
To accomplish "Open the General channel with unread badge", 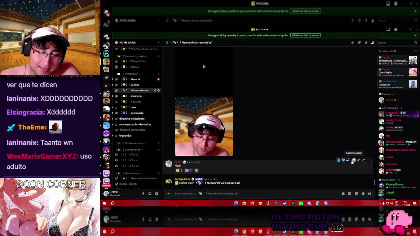I will click(x=137, y=79).
